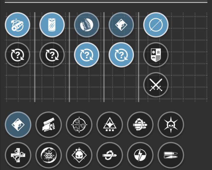Click the empty slot circle with diagonal slash
The width and height of the screenshot is (212, 170).
pos(156,25)
